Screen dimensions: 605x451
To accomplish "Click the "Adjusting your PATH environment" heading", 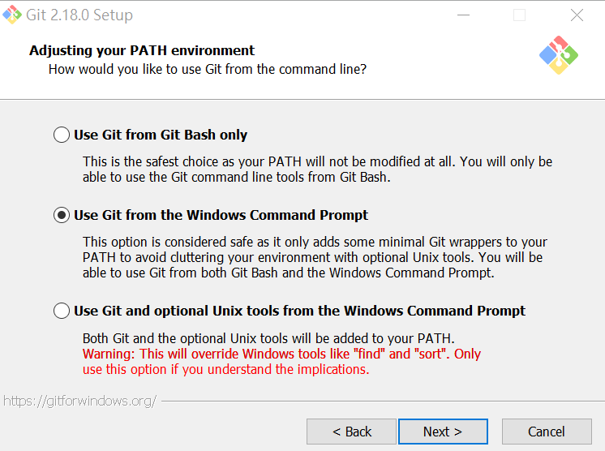I will pyautogui.click(x=142, y=50).
